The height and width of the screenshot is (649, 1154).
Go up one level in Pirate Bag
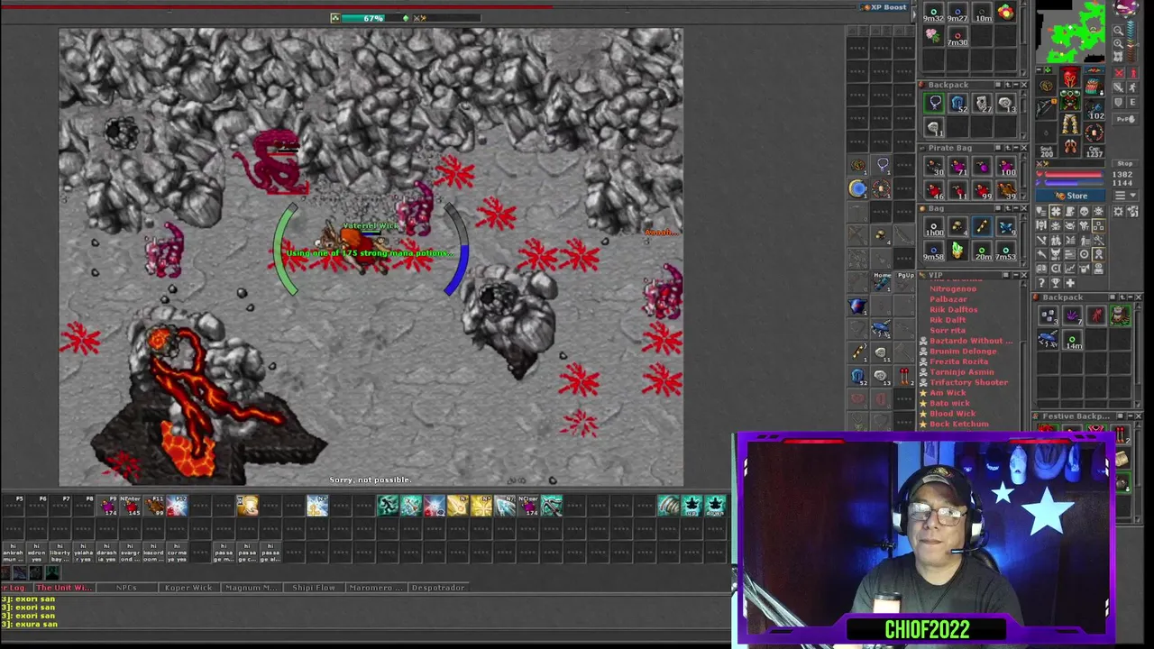pos(1008,148)
